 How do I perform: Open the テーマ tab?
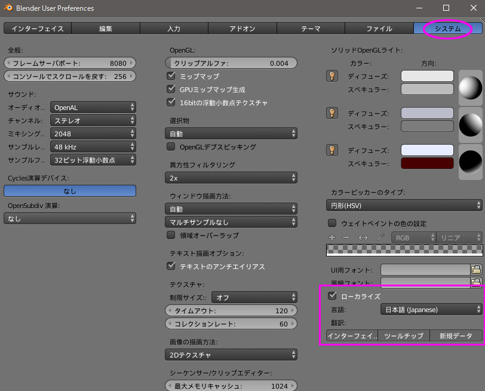[311, 29]
